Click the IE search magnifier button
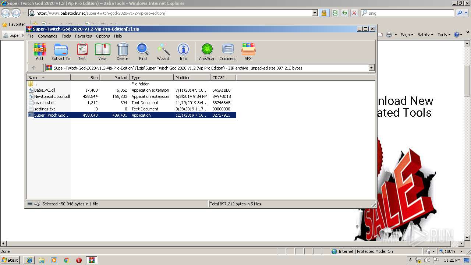This screenshot has width=471, height=265. click(459, 13)
